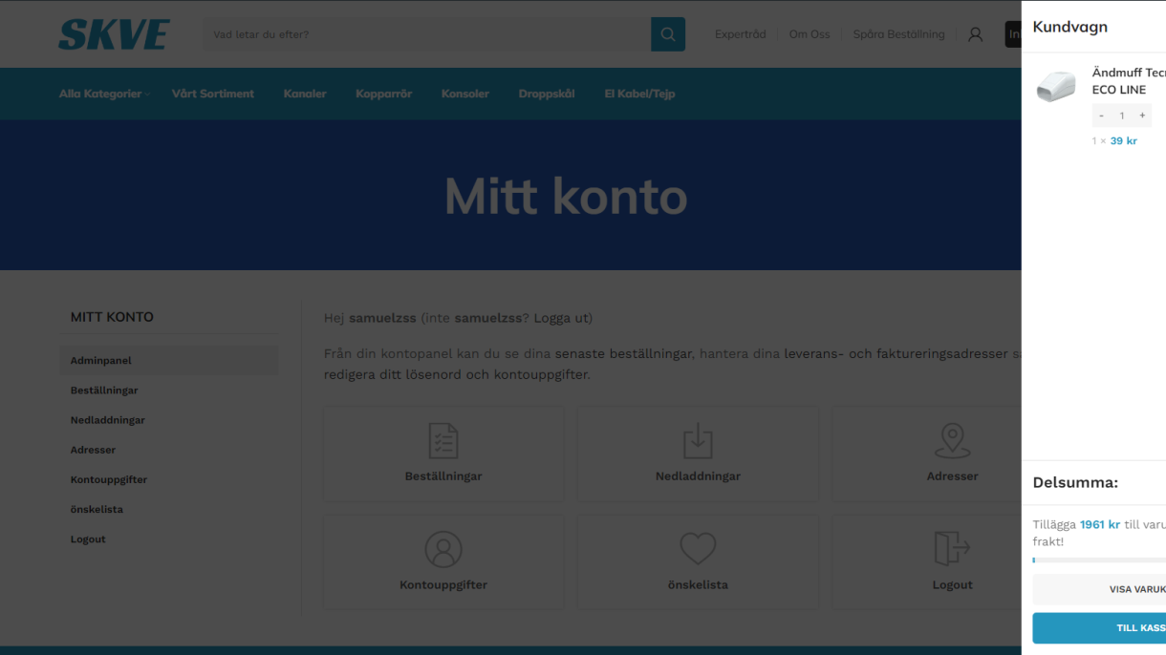Viewport: 1166px width, 655px height.
Task: Expand the Alla Kategorier dropdown
Action: (x=104, y=94)
